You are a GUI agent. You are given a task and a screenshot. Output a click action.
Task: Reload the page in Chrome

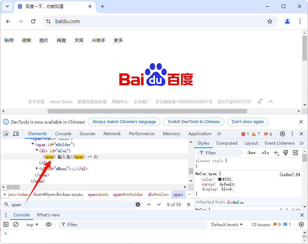[33, 21]
